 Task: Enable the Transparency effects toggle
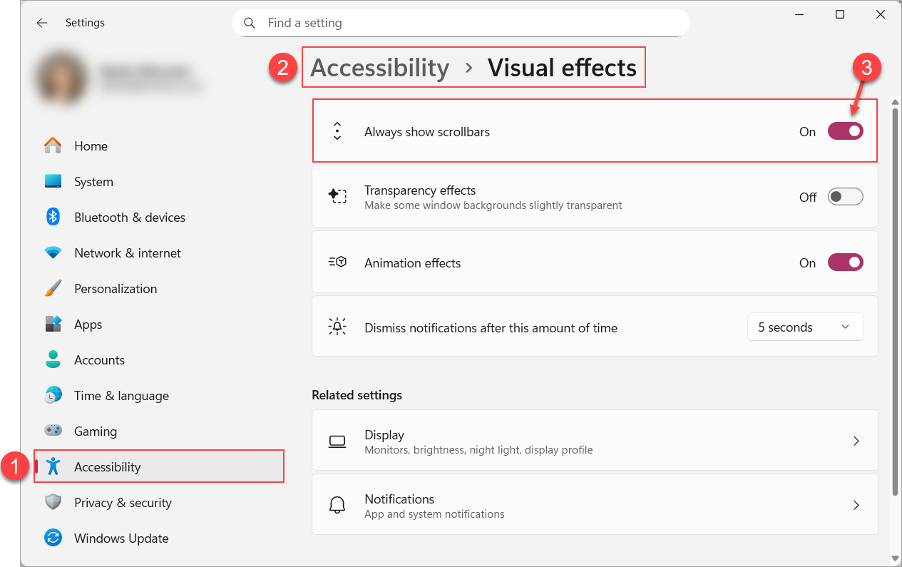coord(845,198)
